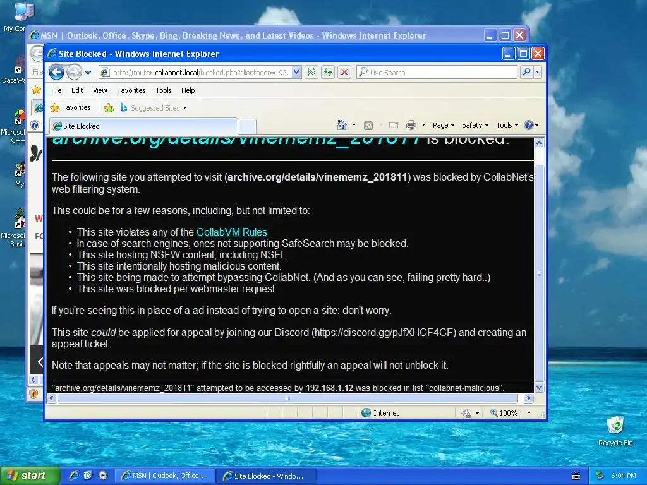Expand the address bar URL history dropdown
The width and height of the screenshot is (647, 485).
(x=296, y=72)
